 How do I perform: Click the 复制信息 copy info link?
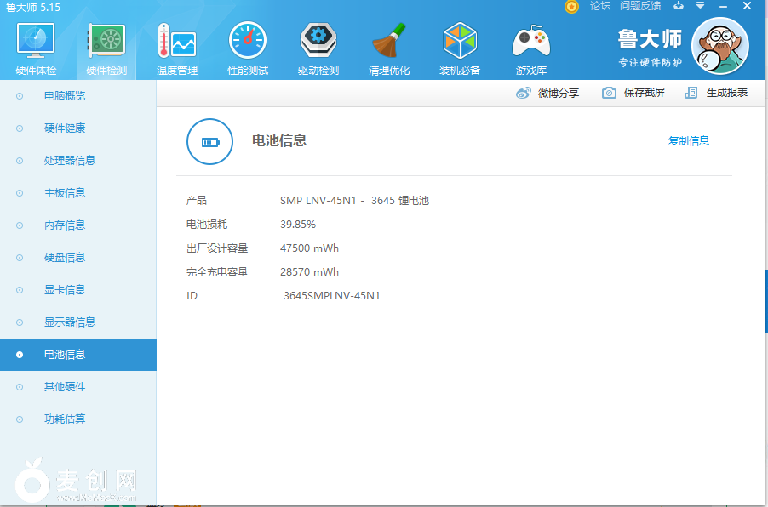point(688,141)
